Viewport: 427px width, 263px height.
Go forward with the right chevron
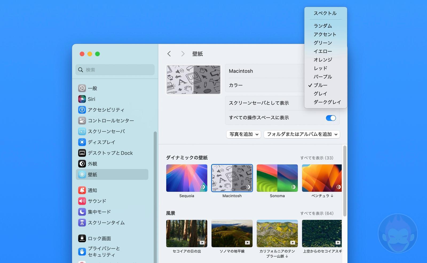(183, 54)
